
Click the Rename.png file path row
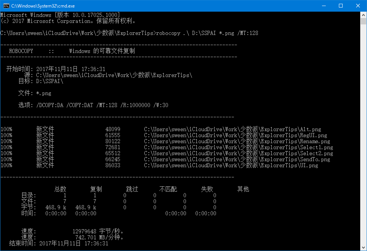coord(237,141)
